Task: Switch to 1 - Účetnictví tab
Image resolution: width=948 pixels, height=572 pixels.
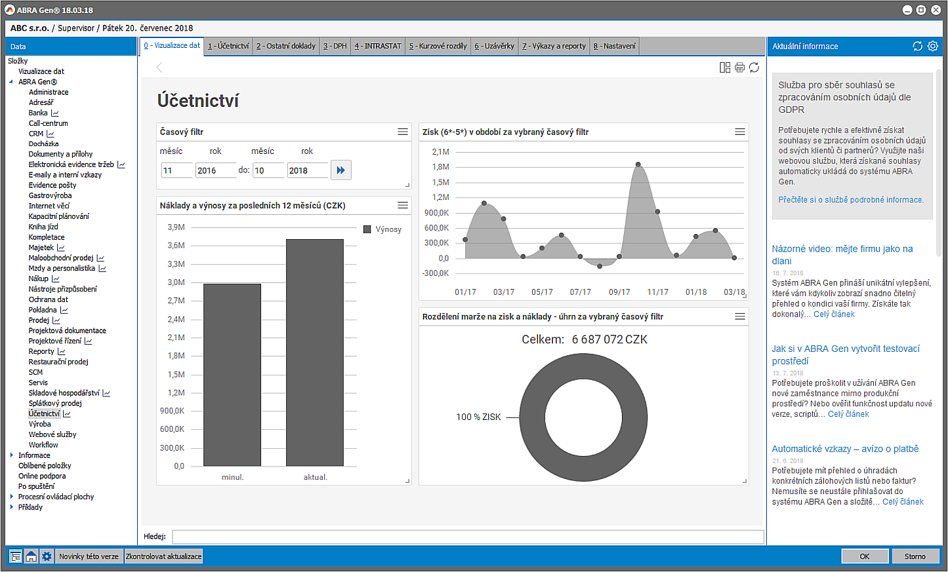Action: coord(228,46)
